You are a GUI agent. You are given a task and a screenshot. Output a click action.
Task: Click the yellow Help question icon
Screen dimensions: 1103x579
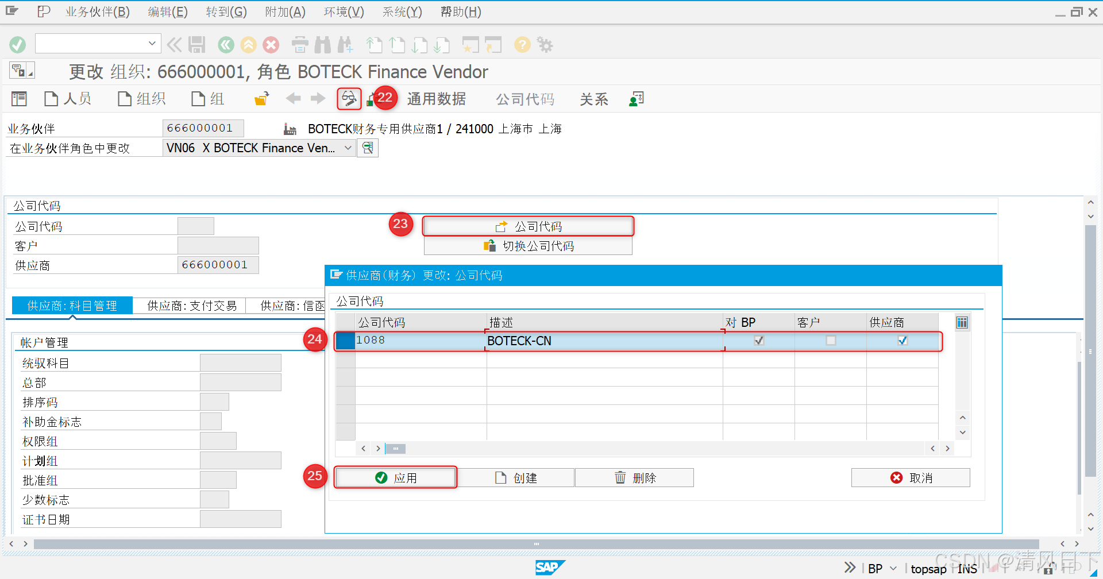coord(522,44)
